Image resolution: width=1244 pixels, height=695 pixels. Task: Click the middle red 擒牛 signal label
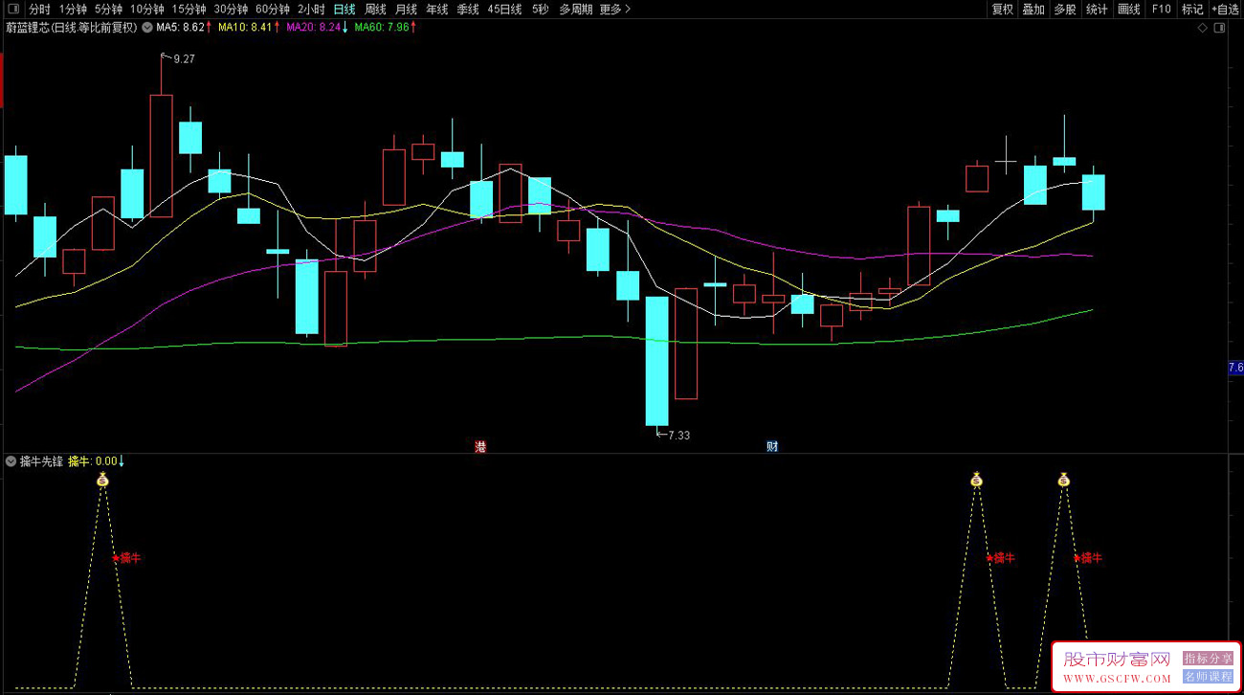pos(1001,557)
